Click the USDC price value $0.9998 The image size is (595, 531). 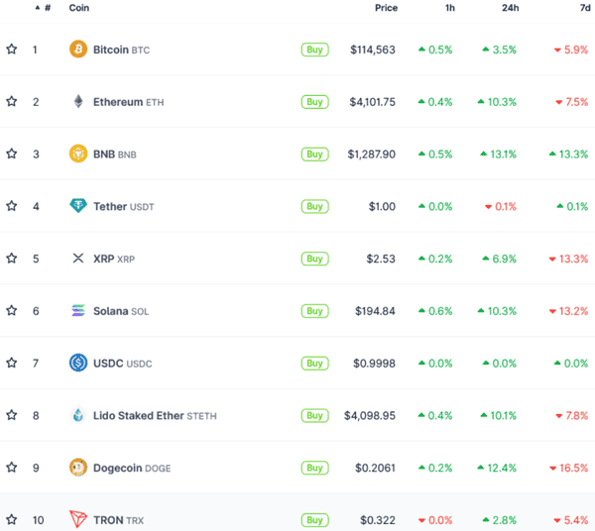(x=374, y=364)
